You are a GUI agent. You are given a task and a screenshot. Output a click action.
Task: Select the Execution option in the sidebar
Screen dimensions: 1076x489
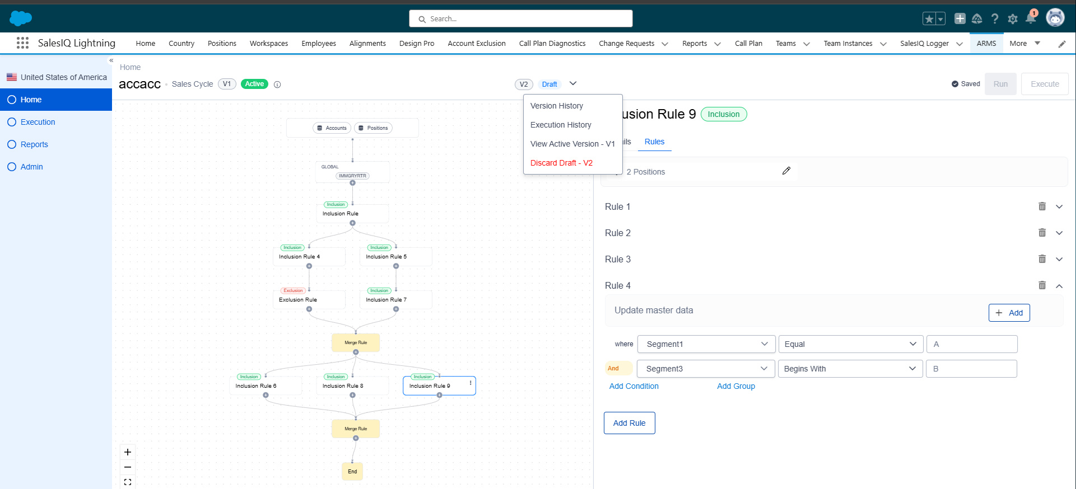(x=38, y=122)
